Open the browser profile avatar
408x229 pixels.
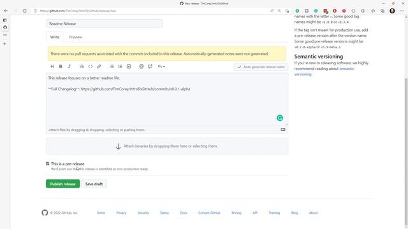coord(392,11)
